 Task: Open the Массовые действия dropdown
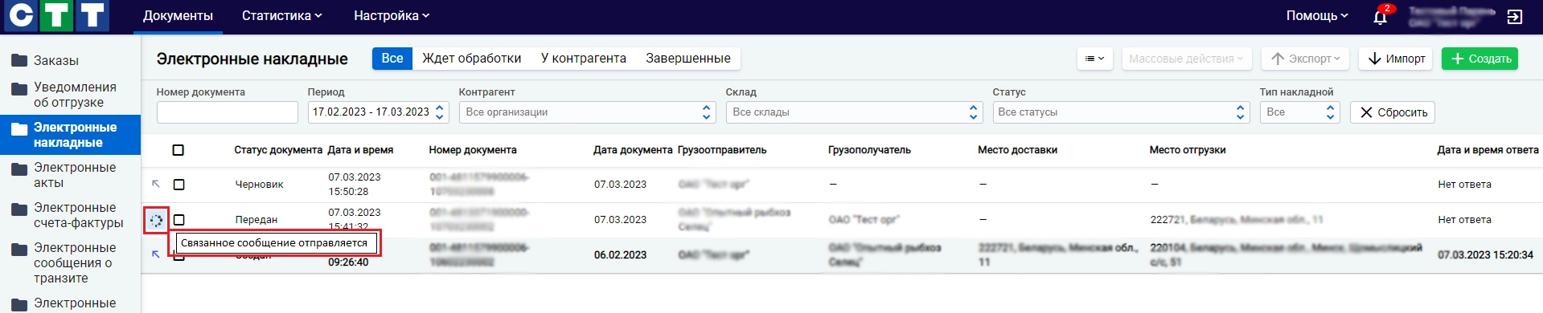click(1186, 59)
